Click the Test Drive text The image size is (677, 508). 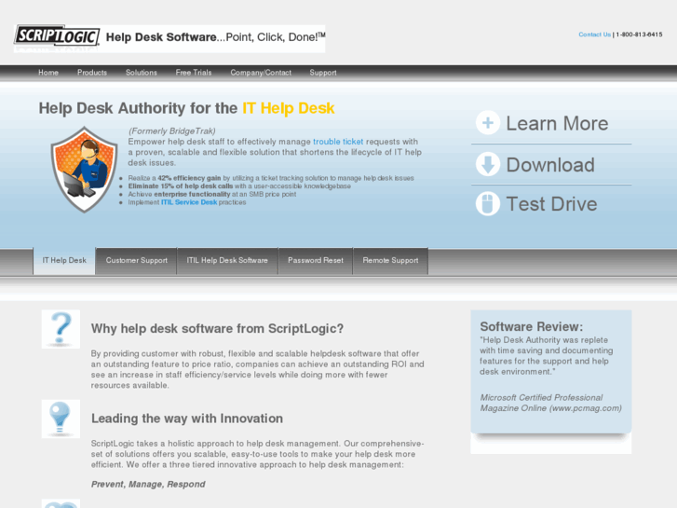pyautogui.click(x=552, y=204)
